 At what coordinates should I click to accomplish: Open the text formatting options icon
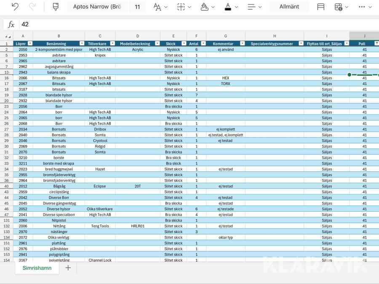click(160, 7)
